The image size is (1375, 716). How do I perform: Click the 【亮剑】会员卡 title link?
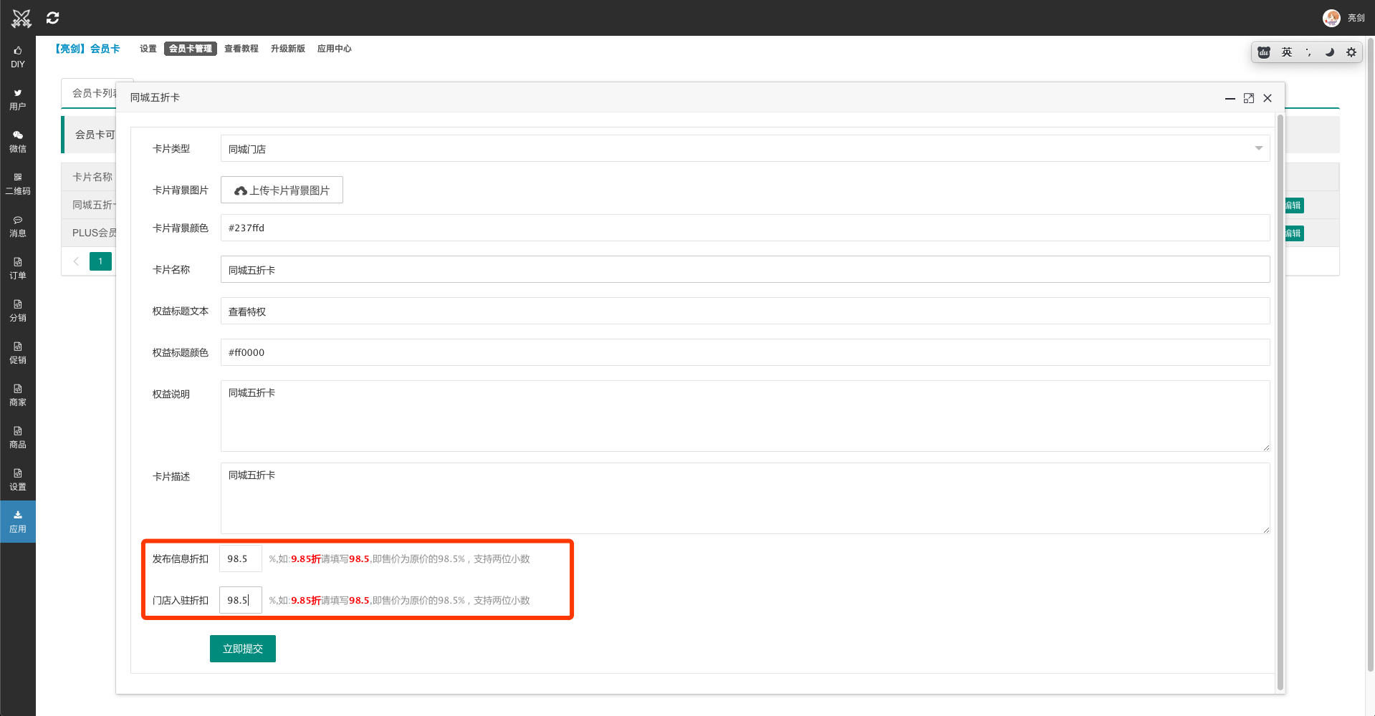[88, 49]
